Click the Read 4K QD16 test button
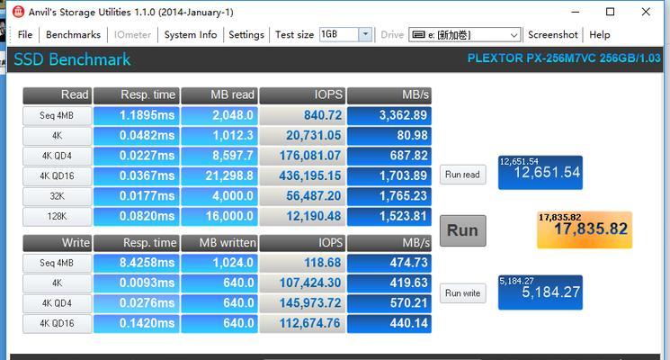Image resolution: width=670 pixels, height=360 pixels. [x=58, y=175]
